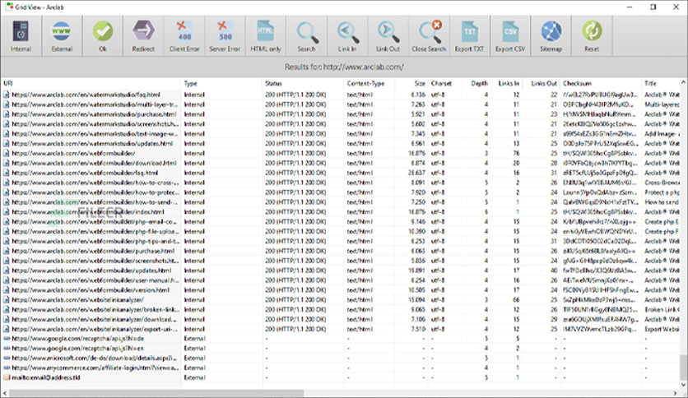
Task: Show Link In results
Action: coord(347,36)
